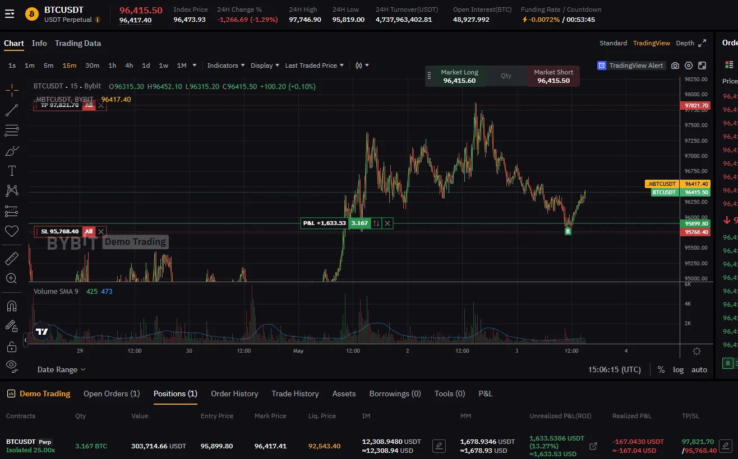
Task: Select the 1h timeframe
Action: [112, 65]
